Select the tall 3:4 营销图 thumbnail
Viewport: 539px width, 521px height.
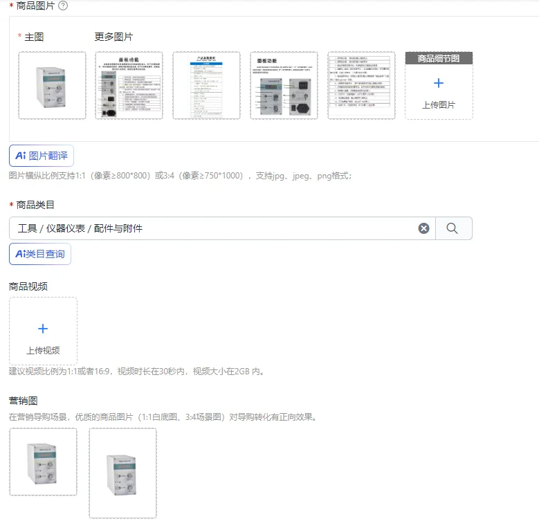point(122,473)
